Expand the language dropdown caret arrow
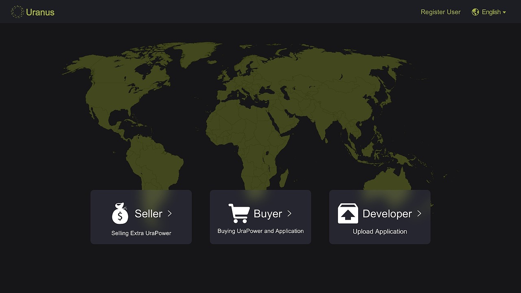The image size is (521, 293). click(504, 13)
